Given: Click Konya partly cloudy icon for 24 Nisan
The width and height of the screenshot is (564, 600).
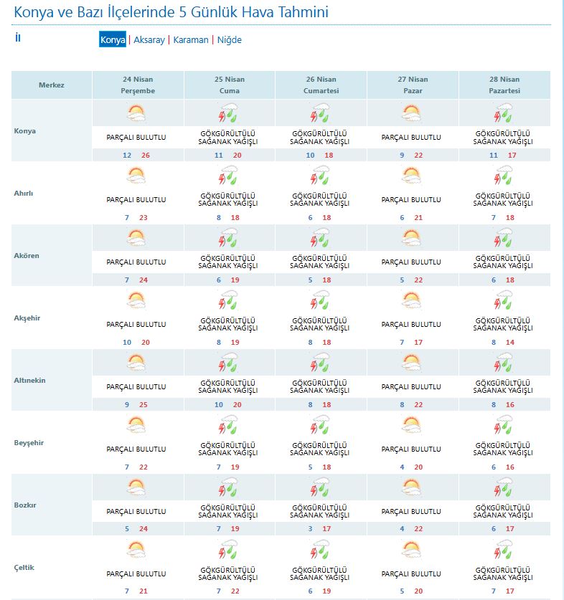Looking at the screenshot, I should 136,113.
